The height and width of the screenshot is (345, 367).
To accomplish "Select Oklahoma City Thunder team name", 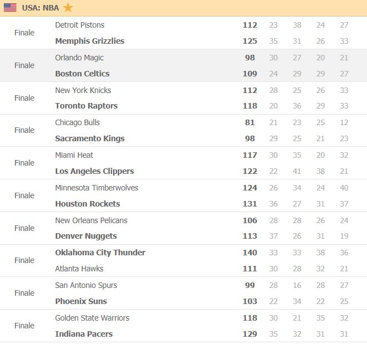I will point(100,253).
